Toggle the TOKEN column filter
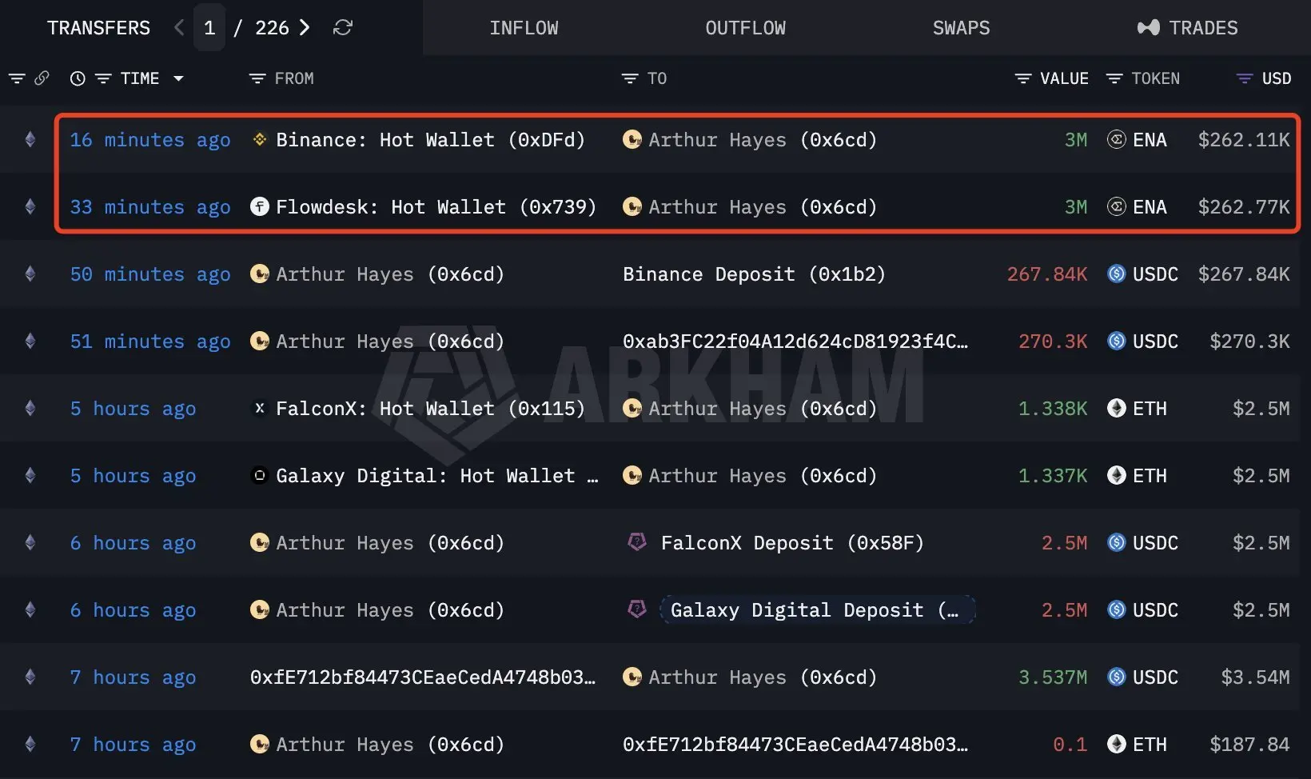The image size is (1311, 779). coord(1114,78)
